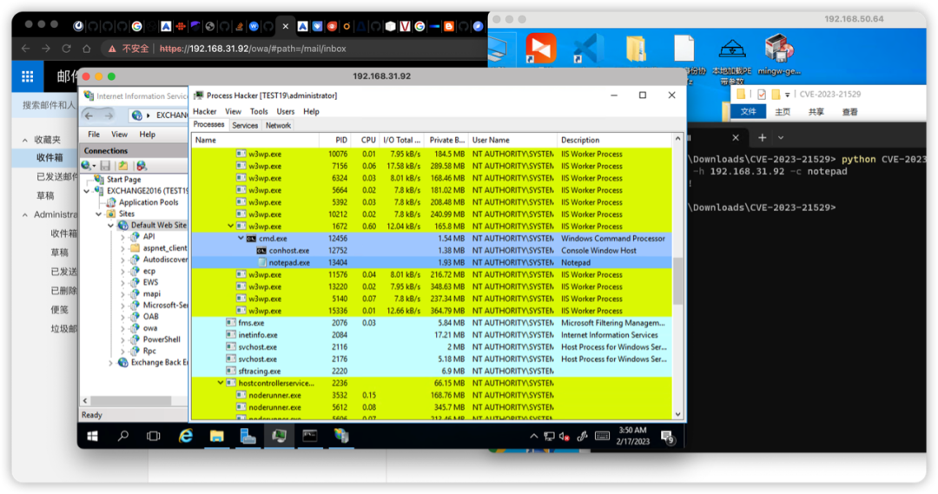
Task: Select the 收件箱 inbox folder
Action: (49, 158)
